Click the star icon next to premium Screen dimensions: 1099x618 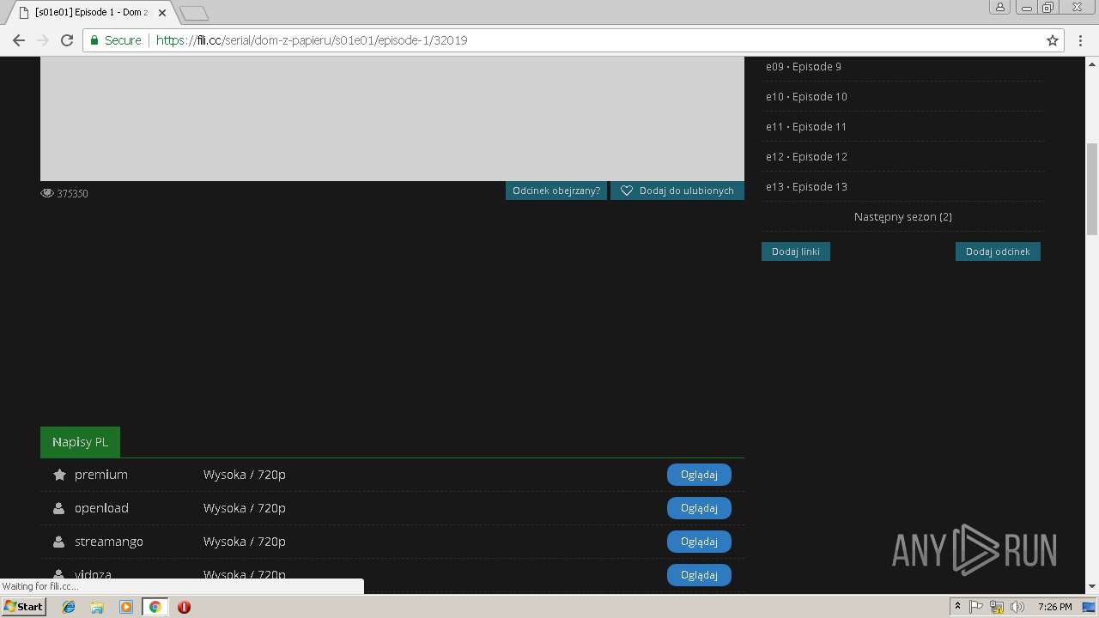point(59,475)
